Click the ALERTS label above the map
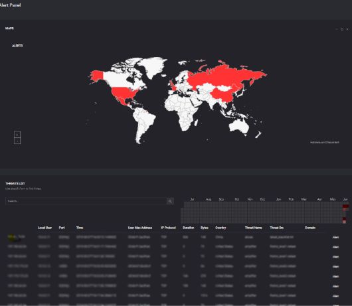The width and height of the screenshot is (352, 306). (x=17, y=46)
